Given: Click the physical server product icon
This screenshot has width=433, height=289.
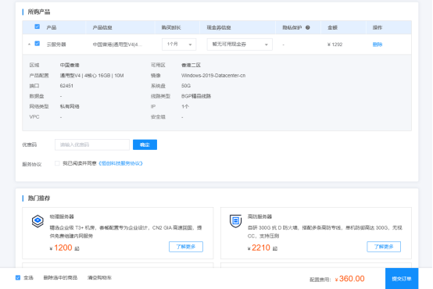Looking at the screenshot, I should (38, 221).
